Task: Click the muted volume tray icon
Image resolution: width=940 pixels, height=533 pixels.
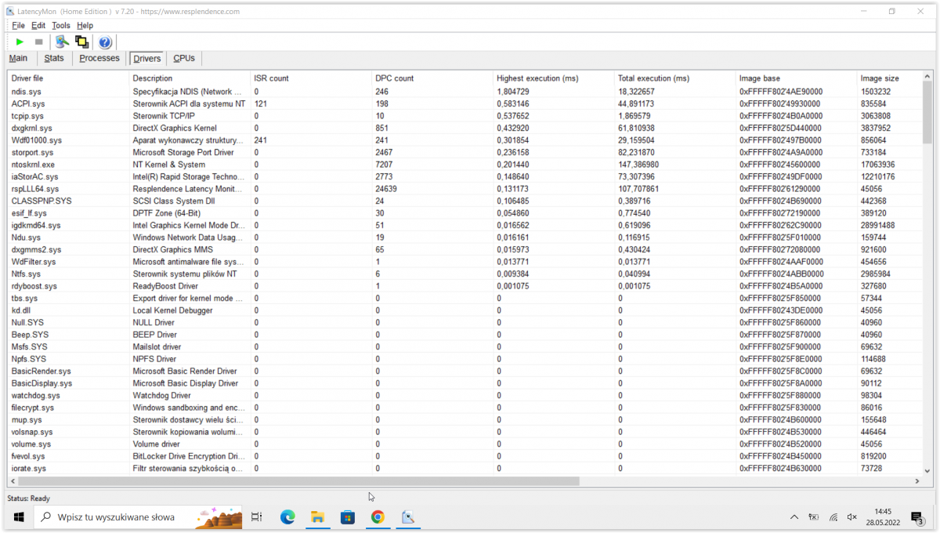Action: pos(851,517)
